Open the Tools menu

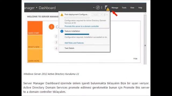click(124, 8)
